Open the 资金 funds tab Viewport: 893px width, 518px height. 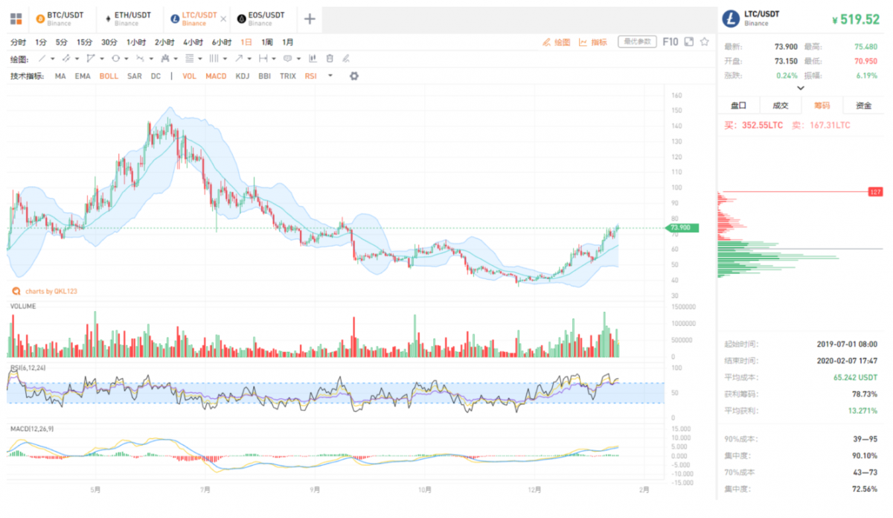coord(863,106)
